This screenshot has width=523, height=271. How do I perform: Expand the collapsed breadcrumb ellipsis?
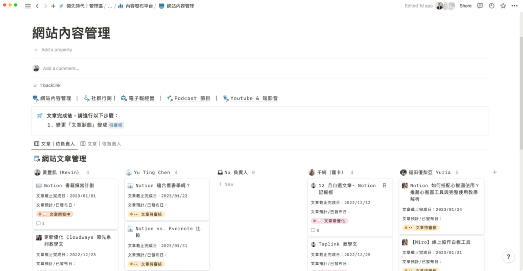110,6
